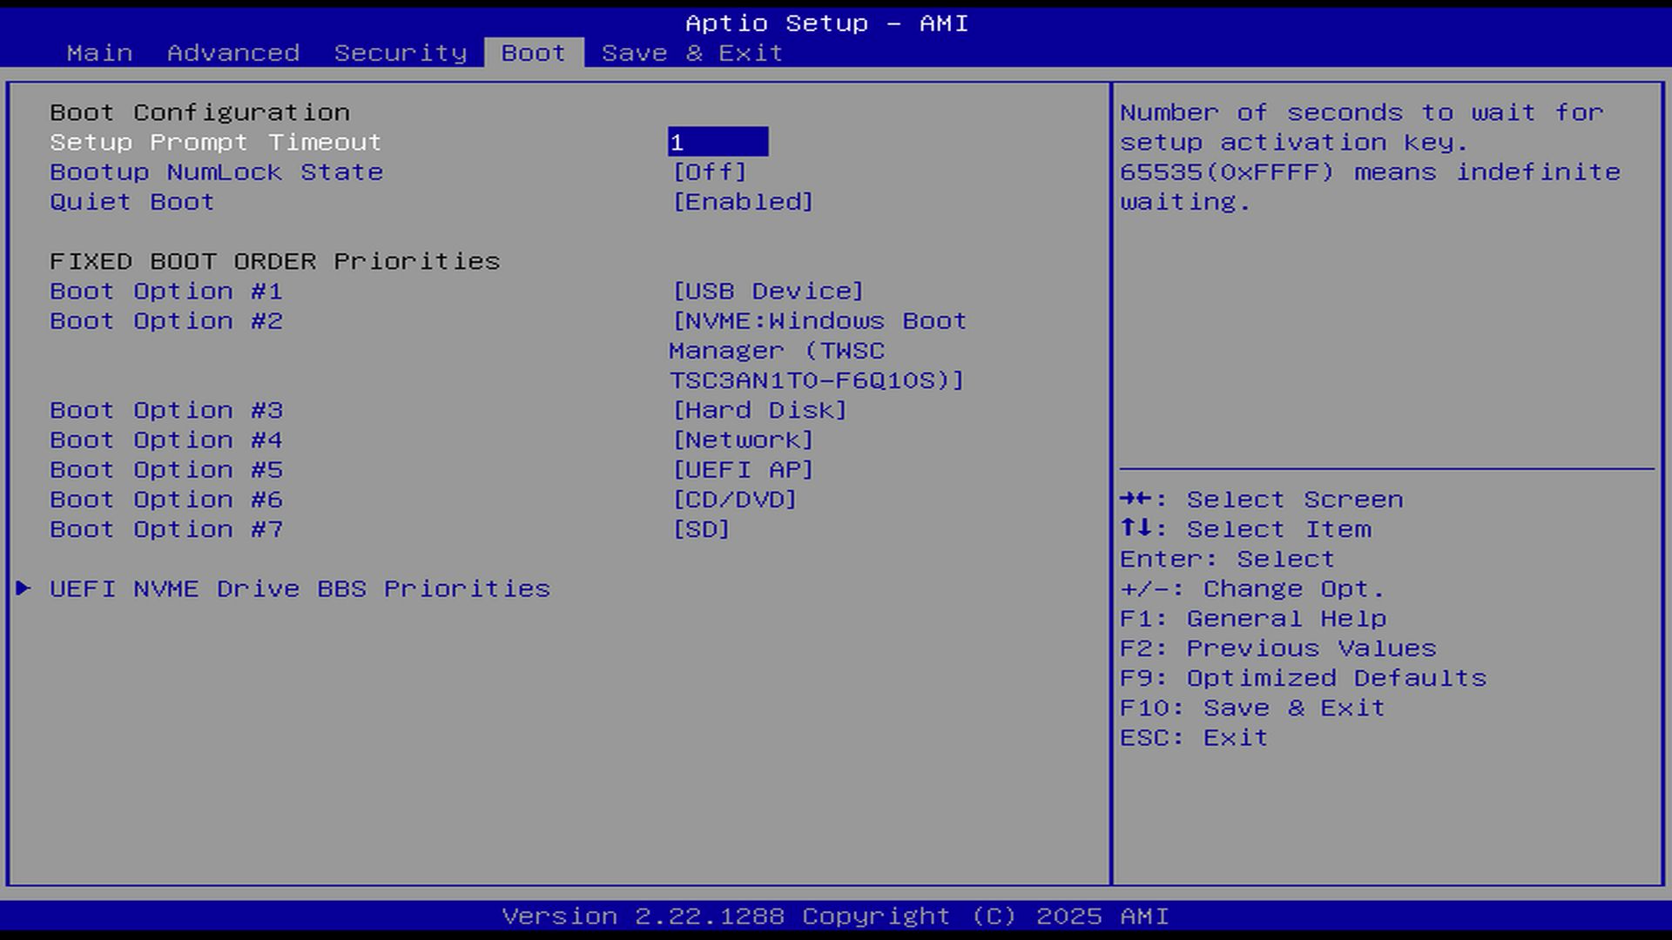Open Boot Option #7 SD selector

coord(700,529)
